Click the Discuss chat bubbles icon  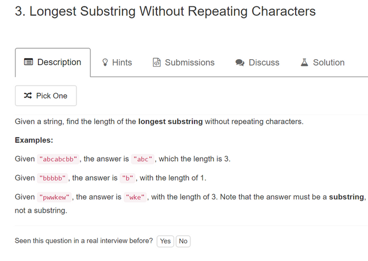[240, 63]
